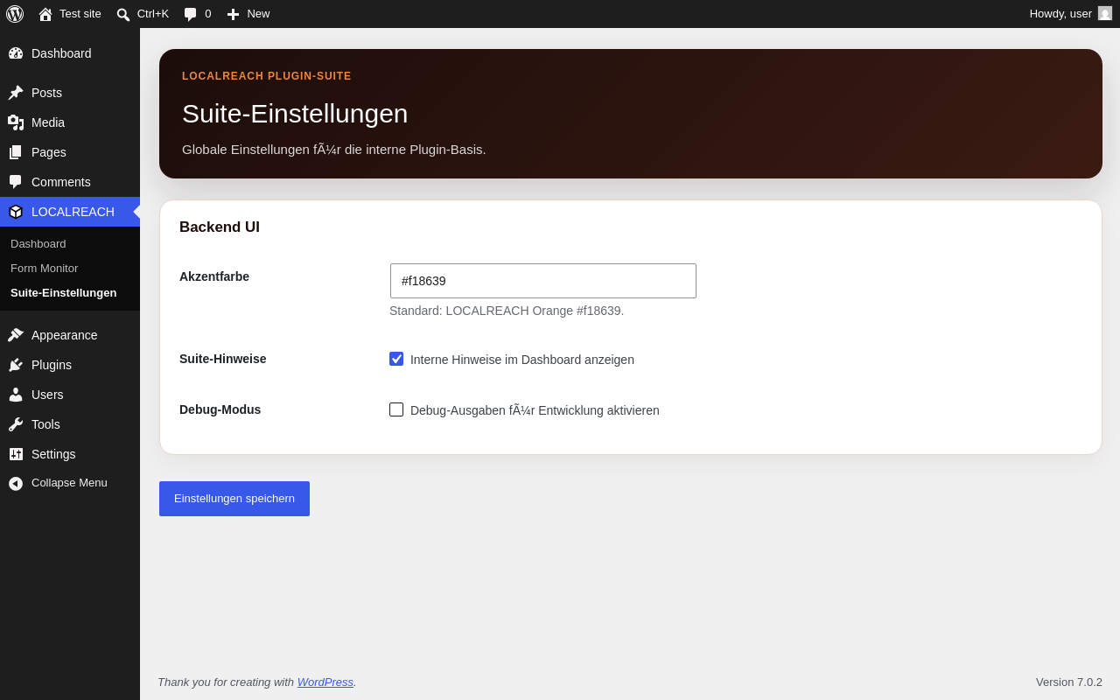Click the Tools wrench icon
Image resolution: width=1120 pixels, height=700 pixels.
(x=16, y=424)
